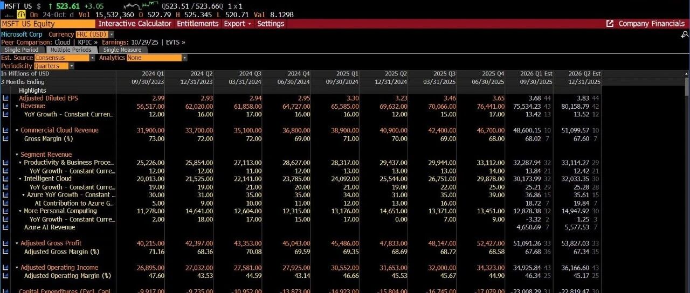Click the Highlights section label
Image resolution: width=690 pixels, height=293 pixels.
click(32, 90)
